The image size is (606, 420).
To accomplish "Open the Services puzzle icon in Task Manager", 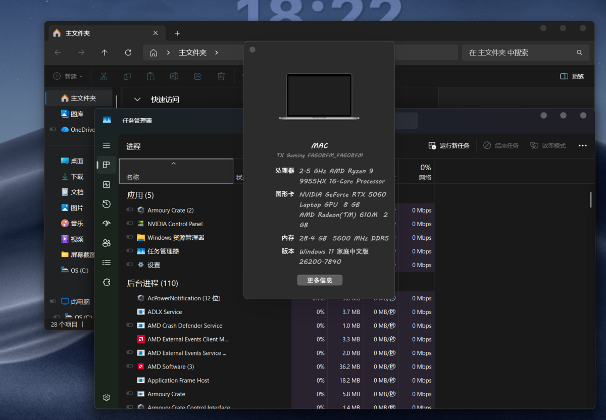I will coord(106,282).
